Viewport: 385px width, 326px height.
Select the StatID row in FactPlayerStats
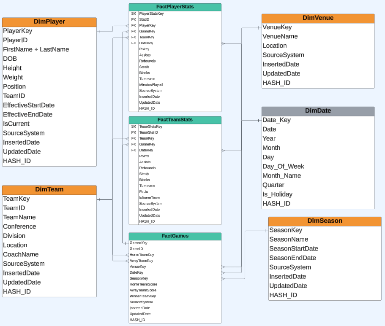(x=175, y=19)
